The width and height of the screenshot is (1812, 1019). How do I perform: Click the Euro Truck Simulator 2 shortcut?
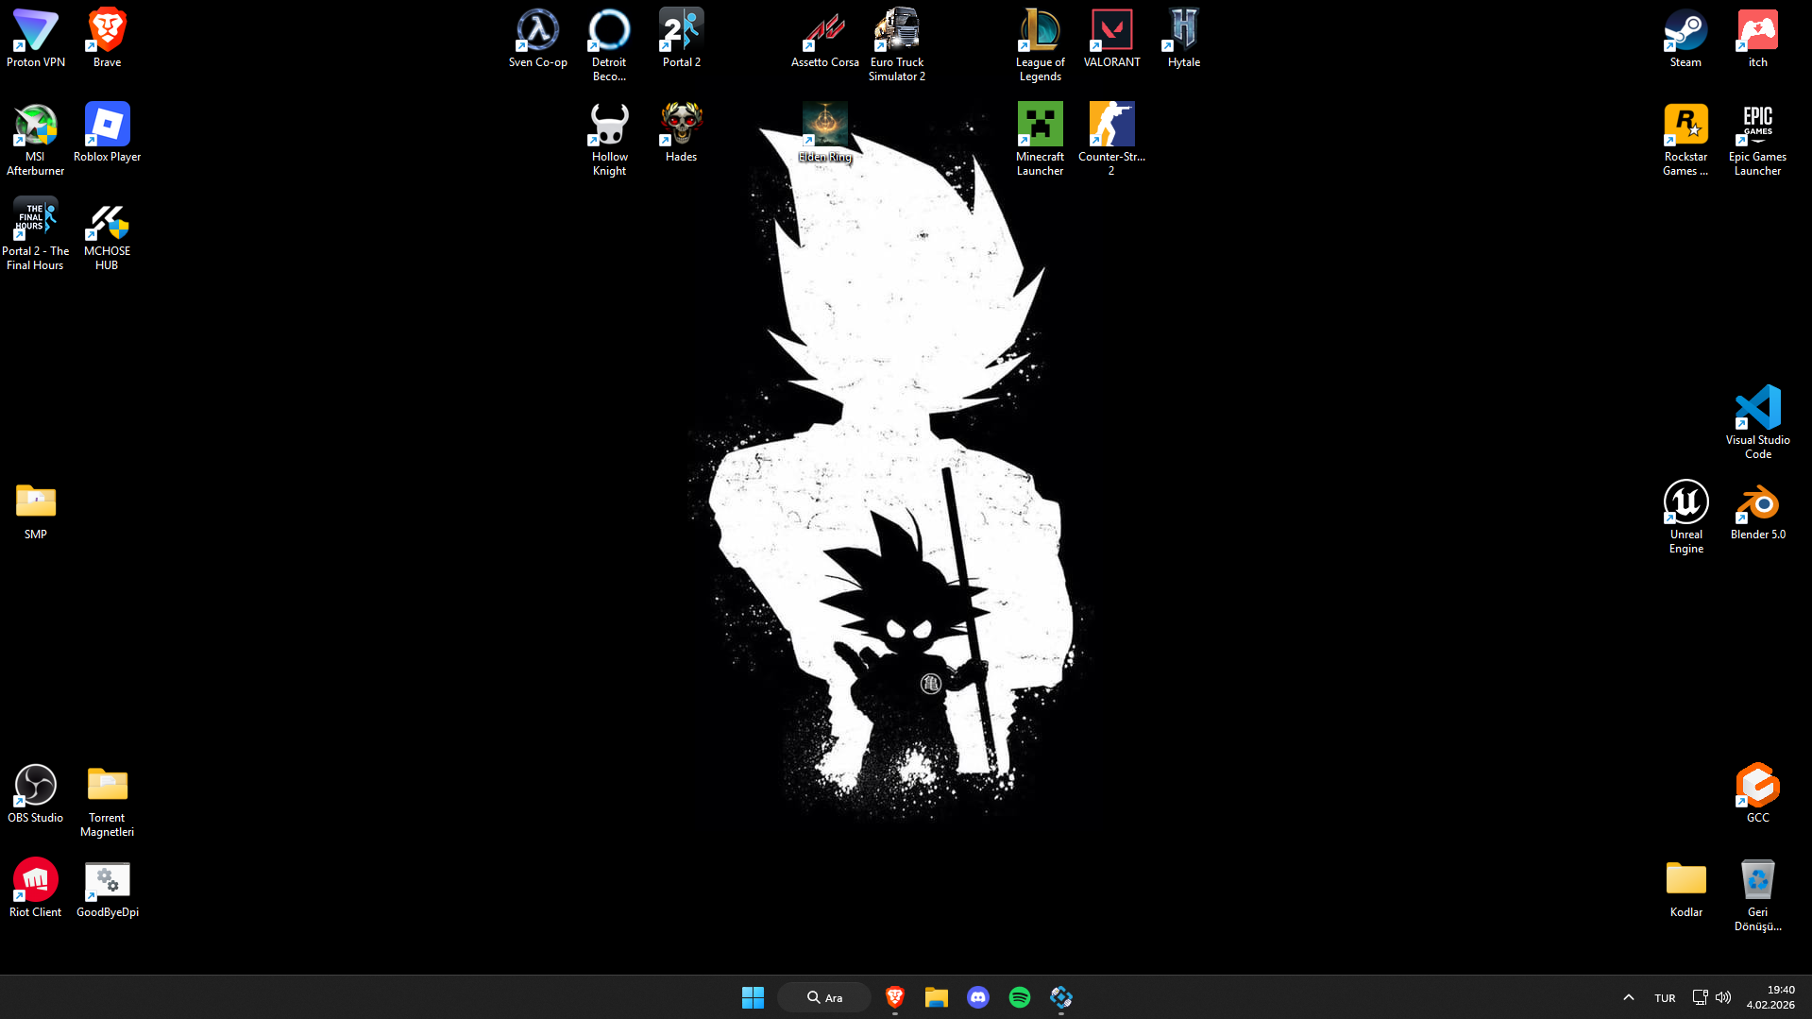(x=897, y=44)
